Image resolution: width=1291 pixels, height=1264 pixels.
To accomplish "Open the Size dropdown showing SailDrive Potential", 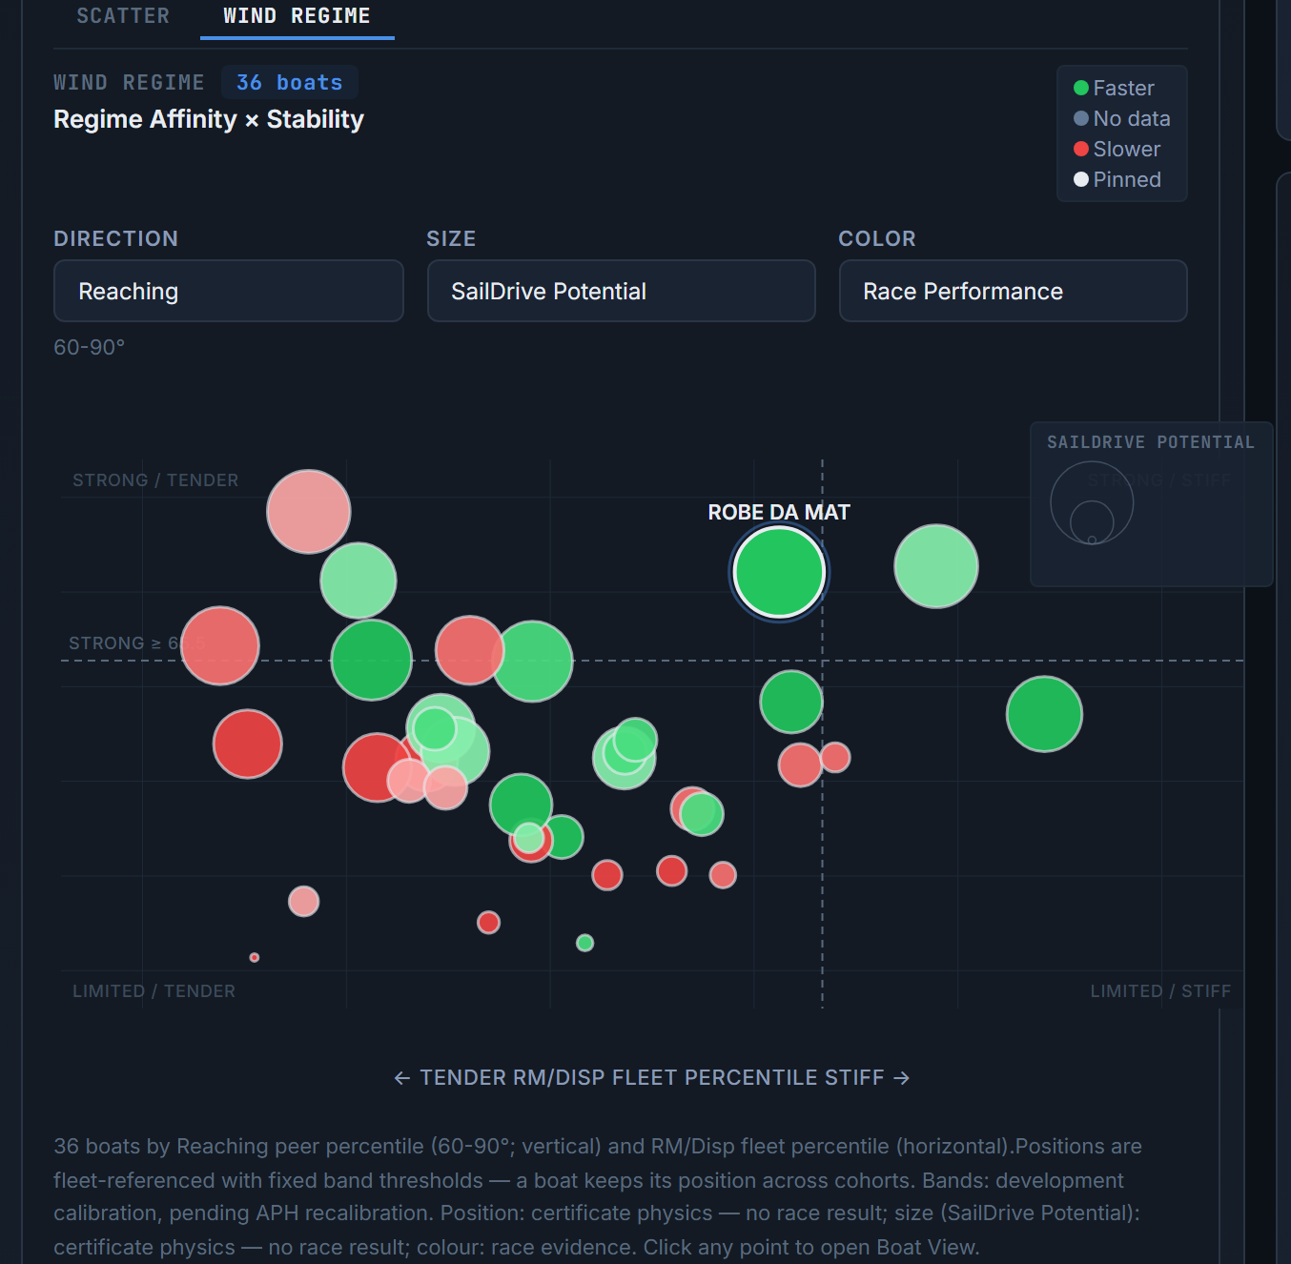I will [x=621, y=291].
